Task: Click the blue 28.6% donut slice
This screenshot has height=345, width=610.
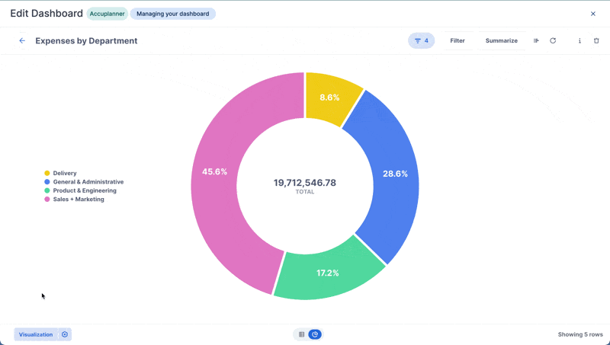Action: [x=395, y=174]
